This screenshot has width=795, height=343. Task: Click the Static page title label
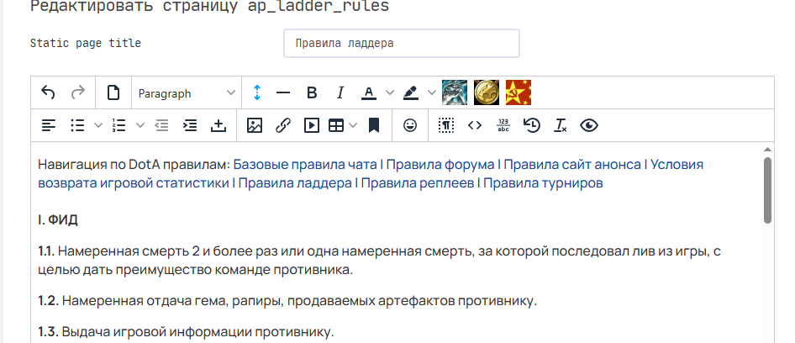click(85, 43)
